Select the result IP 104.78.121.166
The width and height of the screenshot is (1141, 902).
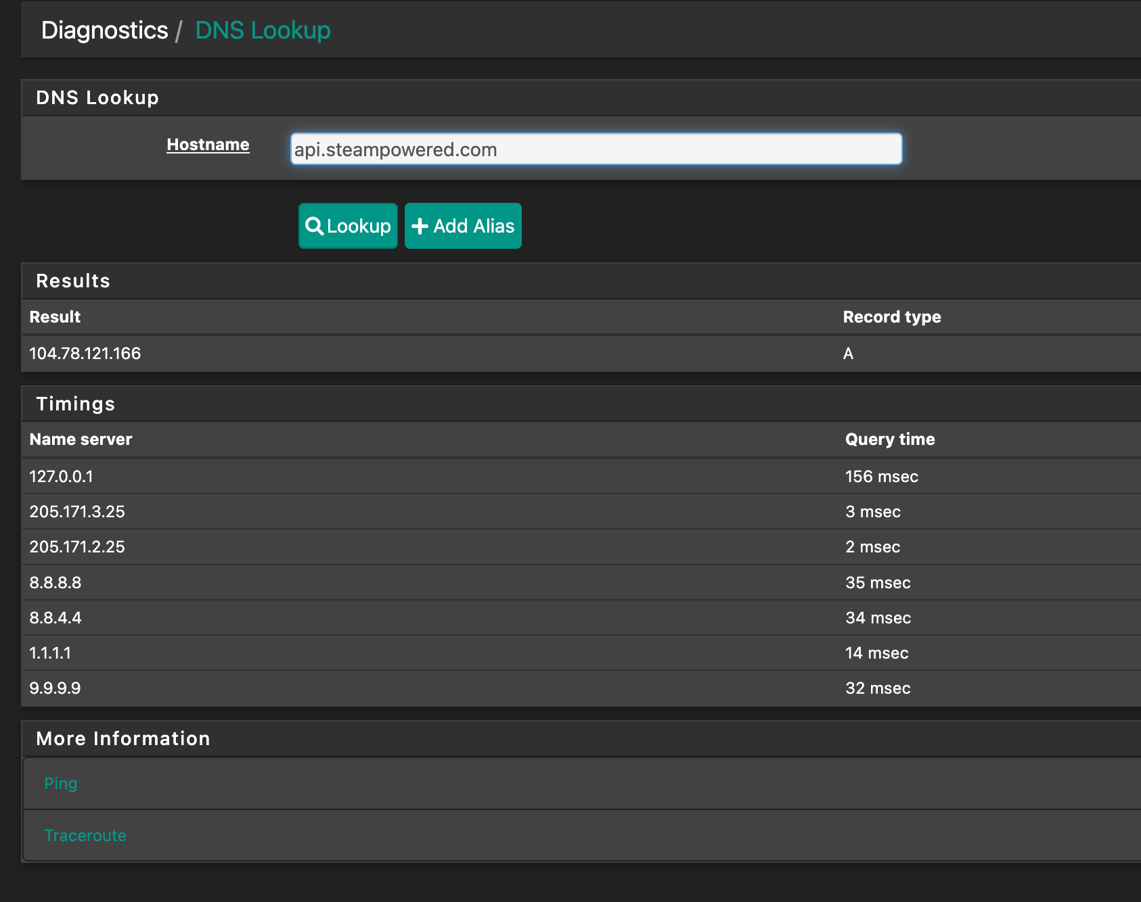pyautogui.click(x=85, y=354)
